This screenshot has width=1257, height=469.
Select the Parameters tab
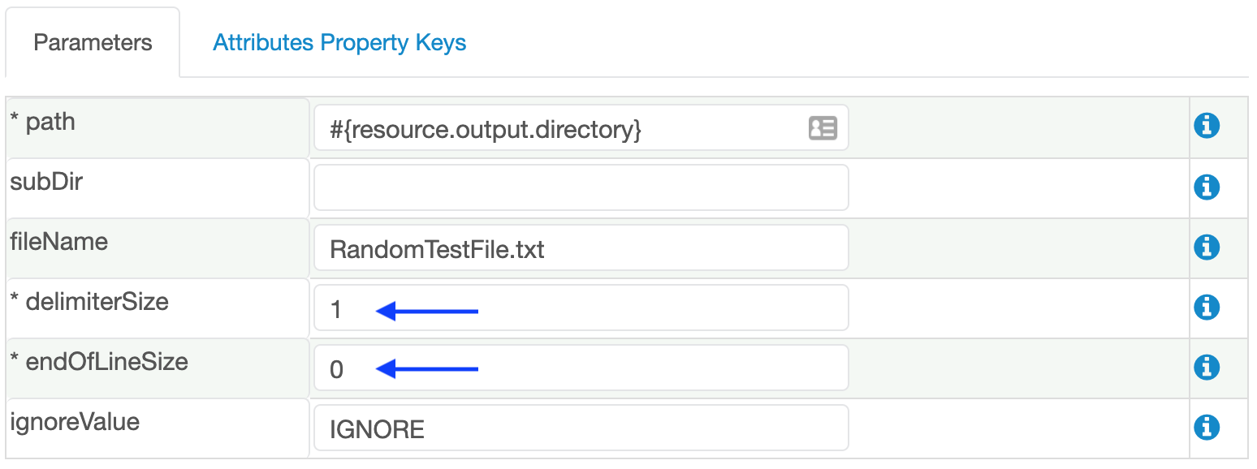click(93, 42)
